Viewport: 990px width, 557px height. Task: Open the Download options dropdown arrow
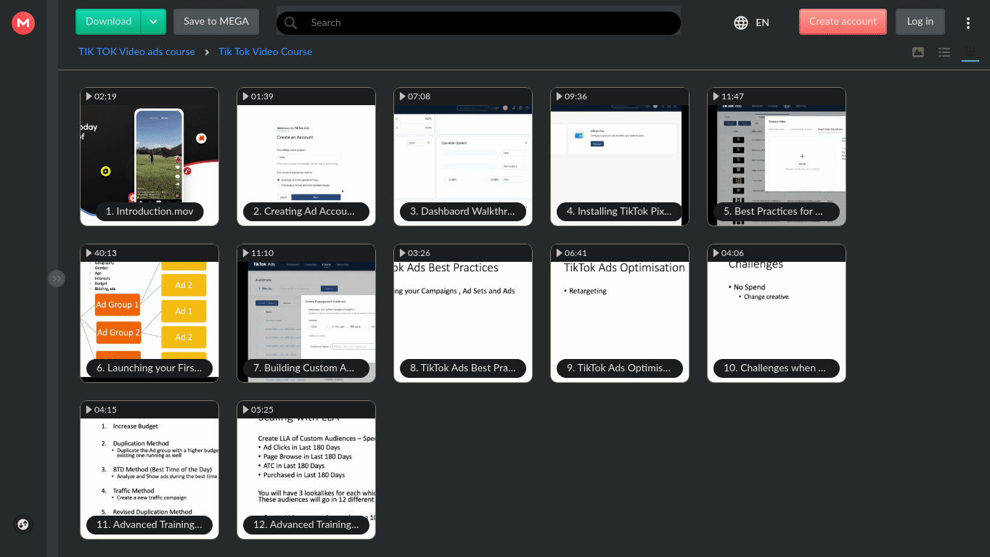click(x=153, y=22)
